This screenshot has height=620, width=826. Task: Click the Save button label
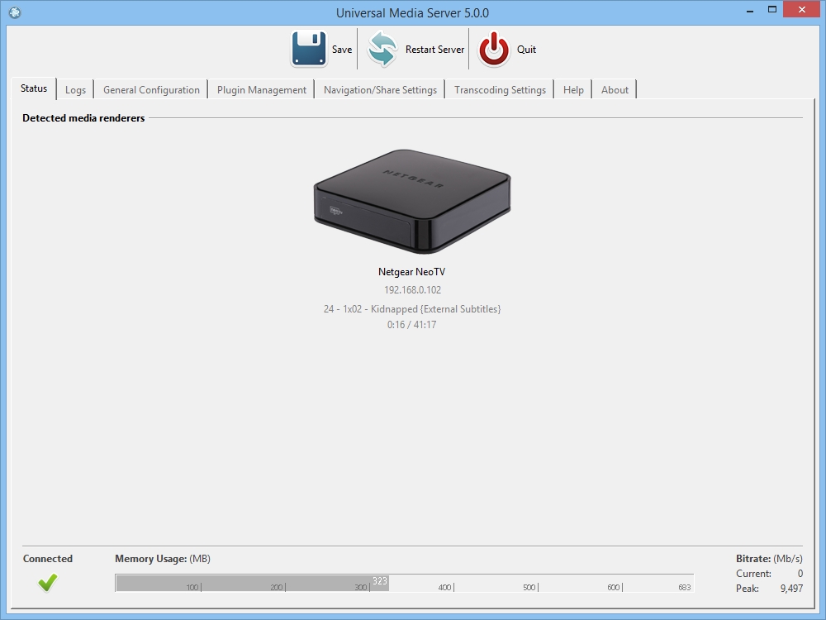pyautogui.click(x=342, y=50)
